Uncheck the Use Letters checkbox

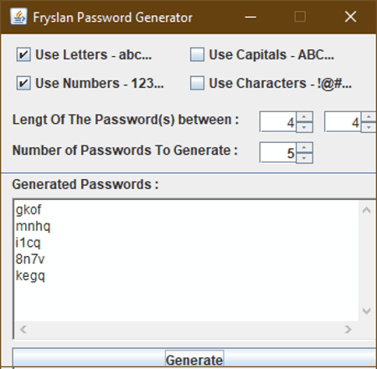coord(23,54)
